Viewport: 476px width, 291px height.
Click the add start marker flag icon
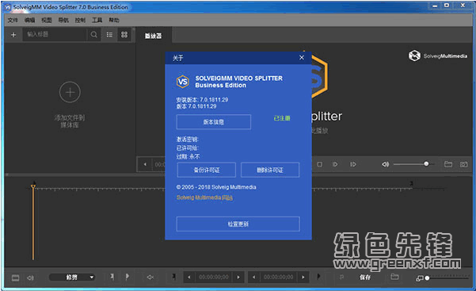(x=112, y=277)
